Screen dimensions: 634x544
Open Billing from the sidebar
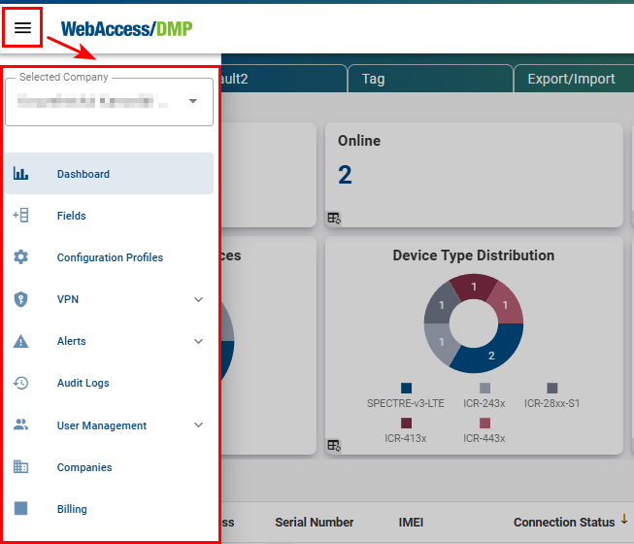pyautogui.click(x=72, y=509)
